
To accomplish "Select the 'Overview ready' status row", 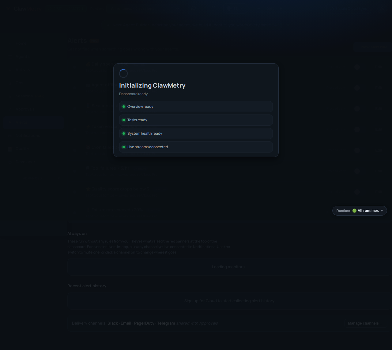I will pyautogui.click(x=196, y=107).
